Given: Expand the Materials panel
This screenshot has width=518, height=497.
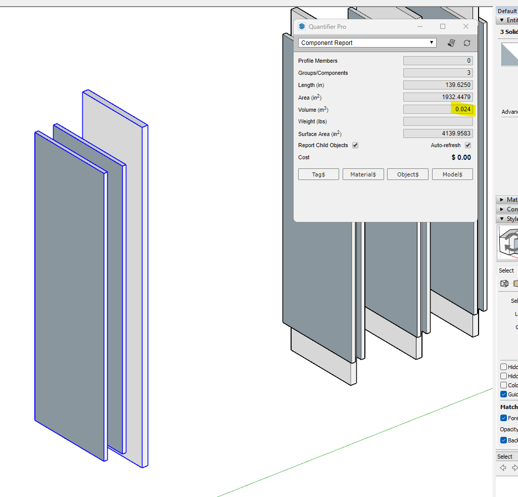Looking at the screenshot, I should tap(507, 200).
